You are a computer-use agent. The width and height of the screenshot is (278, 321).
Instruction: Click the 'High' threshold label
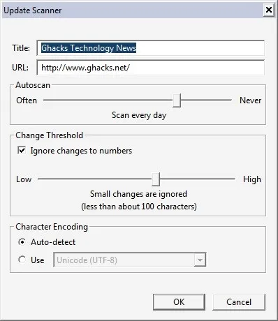[252, 179]
